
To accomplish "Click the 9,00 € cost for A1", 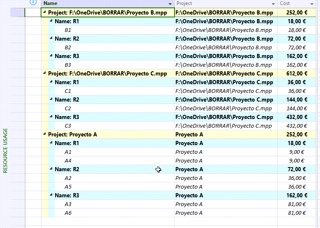I will [x=297, y=152].
